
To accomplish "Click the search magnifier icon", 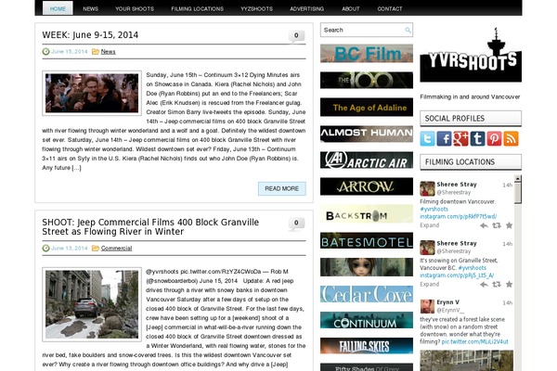I will pyautogui.click(x=408, y=31).
